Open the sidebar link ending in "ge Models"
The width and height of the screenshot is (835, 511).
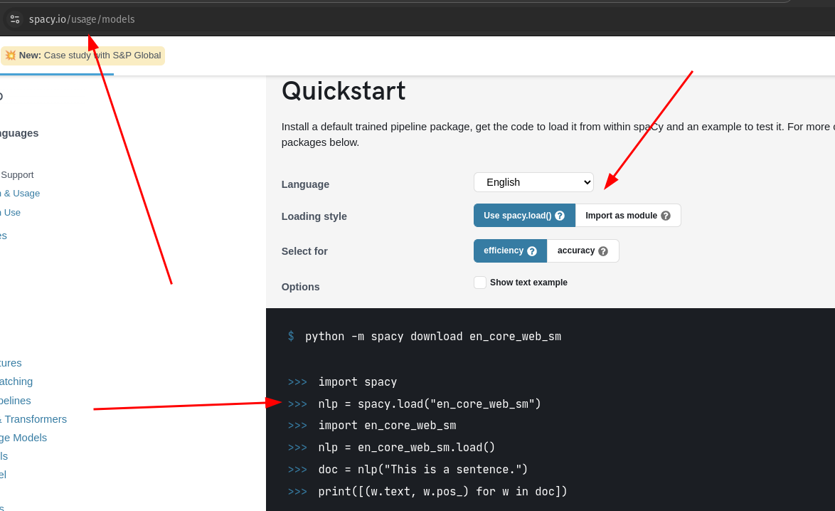coord(23,438)
